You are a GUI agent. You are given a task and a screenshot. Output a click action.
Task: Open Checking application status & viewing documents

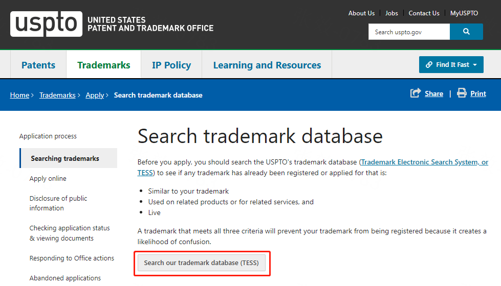tap(69, 233)
